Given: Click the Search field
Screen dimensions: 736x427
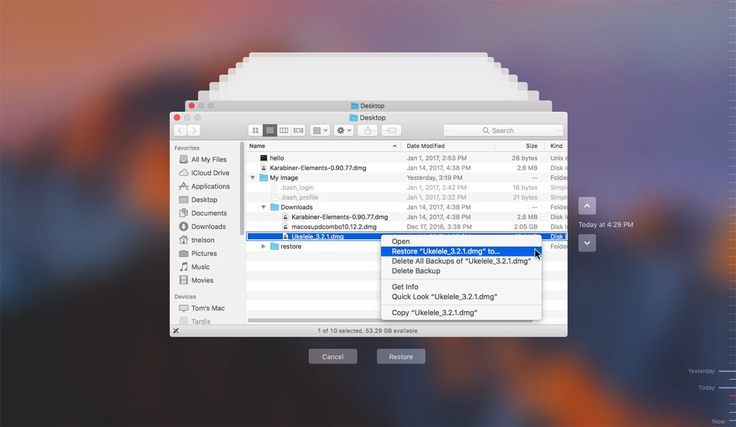Looking at the screenshot, I should [503, 130].
